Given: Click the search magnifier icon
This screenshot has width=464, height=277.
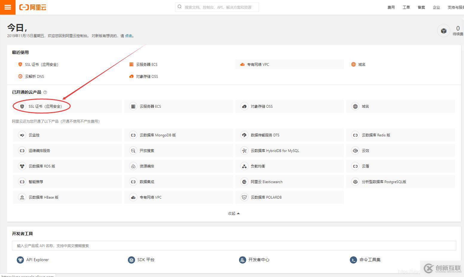Looking at the screenshot, I should tap(180, 7).
